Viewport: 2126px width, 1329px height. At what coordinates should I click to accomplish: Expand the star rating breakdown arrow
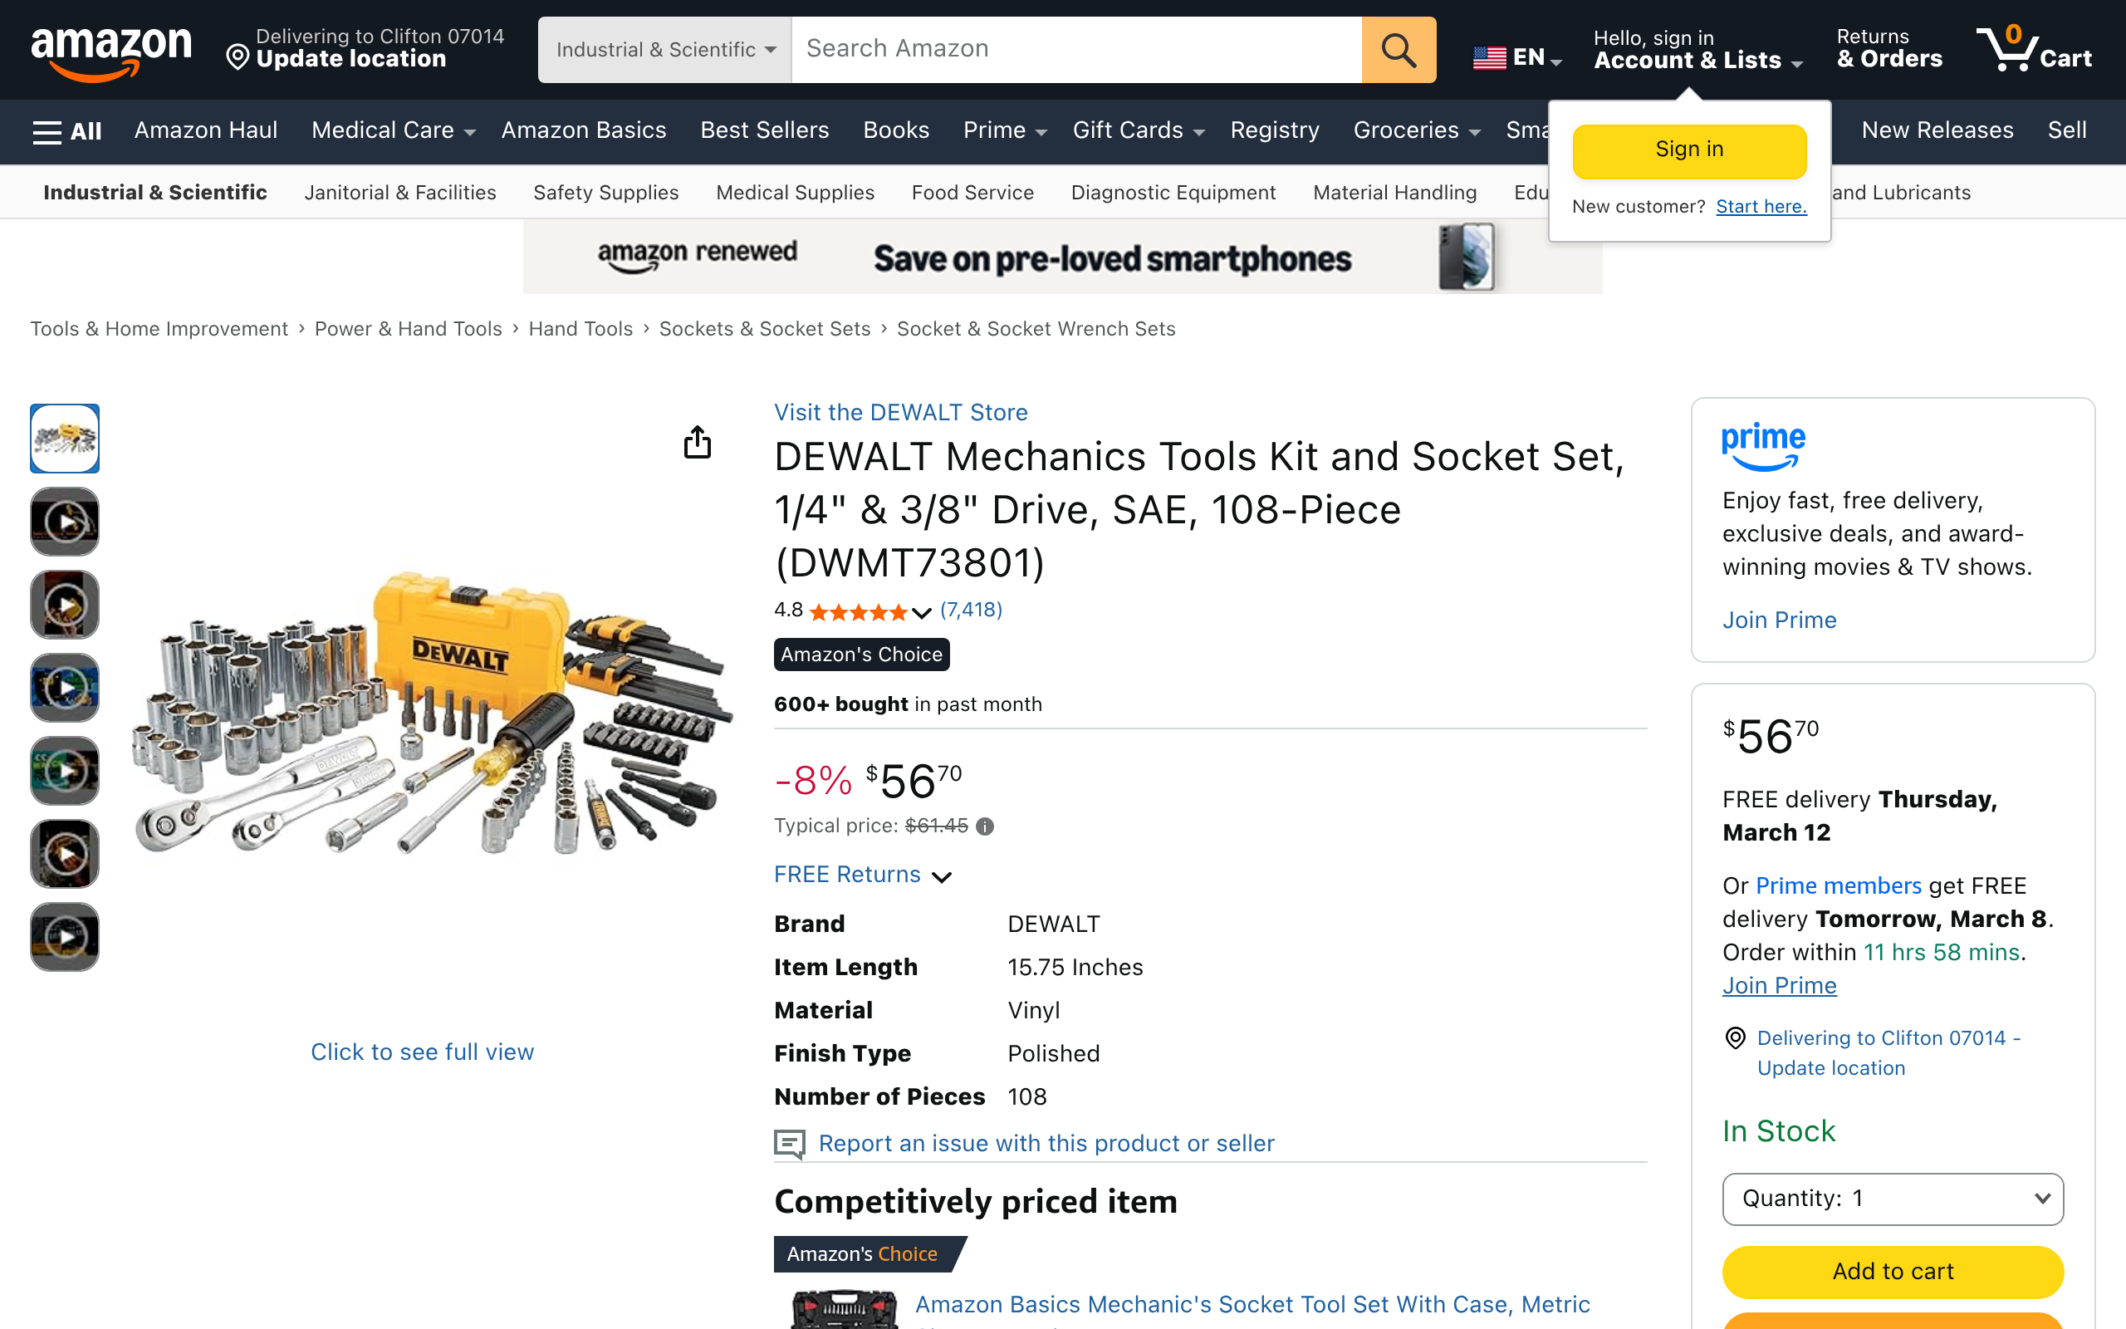click(922, 613)
